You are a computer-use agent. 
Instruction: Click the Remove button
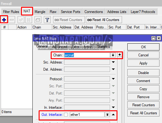[x=143, y=97]
